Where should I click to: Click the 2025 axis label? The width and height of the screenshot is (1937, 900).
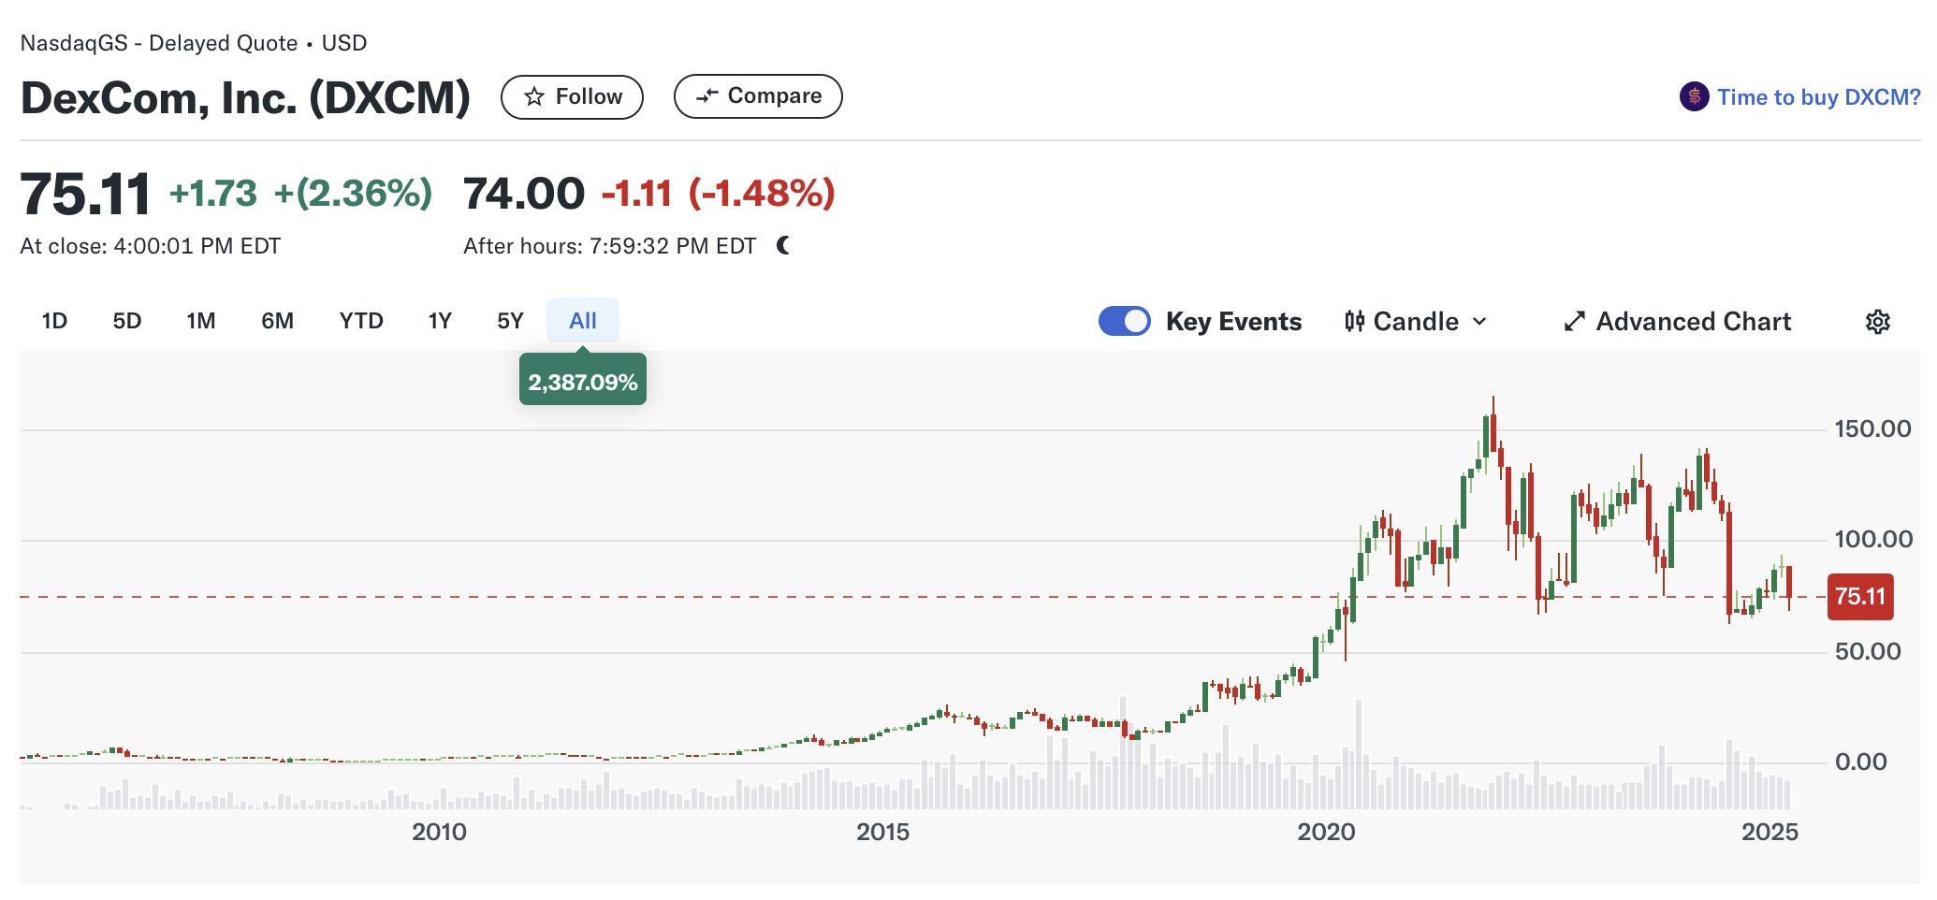[x=1770, y=832]
